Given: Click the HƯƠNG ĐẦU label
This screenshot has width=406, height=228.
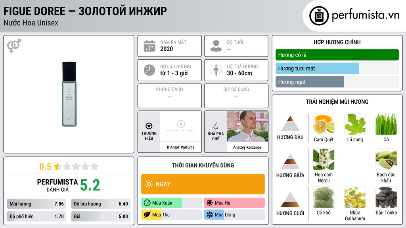Looking at the screenshot, I should tap(290, 137).
